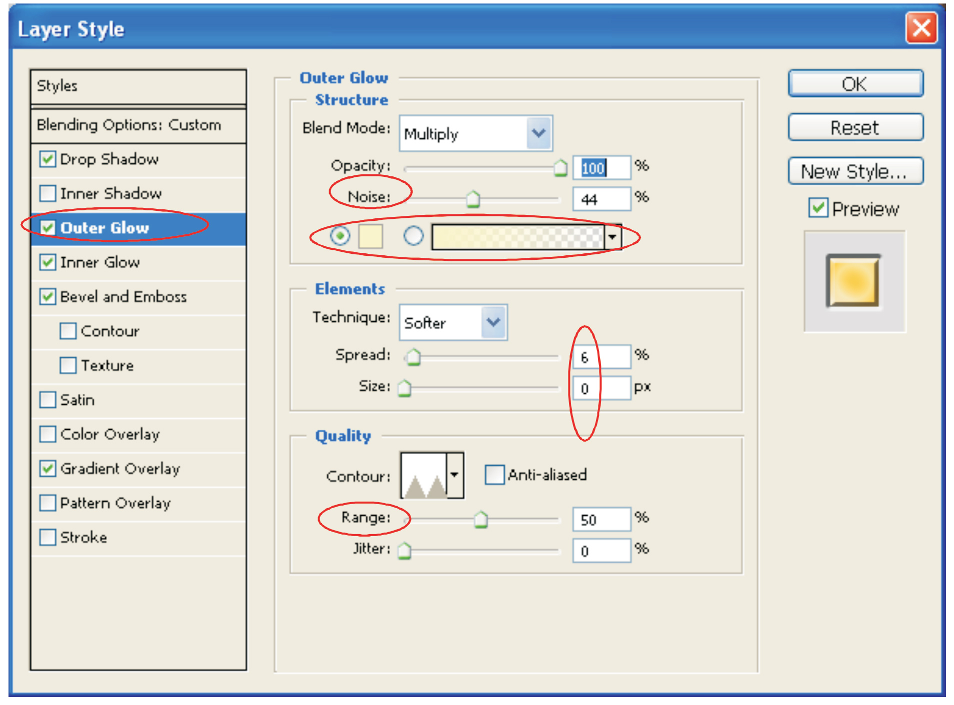Viewport: 954px width, 705px height.
Task: Enable the Inner Shadow checkbox
Action: (x=48, y=193)
